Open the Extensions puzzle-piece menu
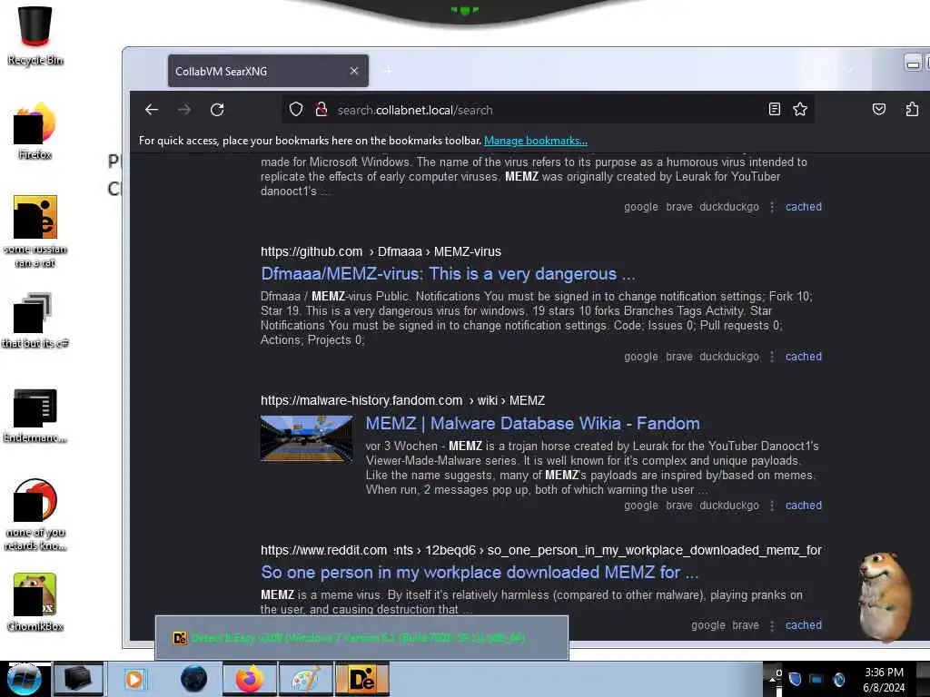Image resolution: width=930 pixels, height=697 pixels. (x=912, y=109)
